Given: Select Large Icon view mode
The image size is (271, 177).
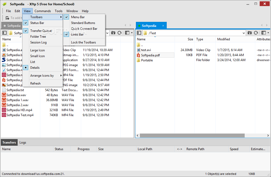Looking at the screenshot, I should 42,50.
